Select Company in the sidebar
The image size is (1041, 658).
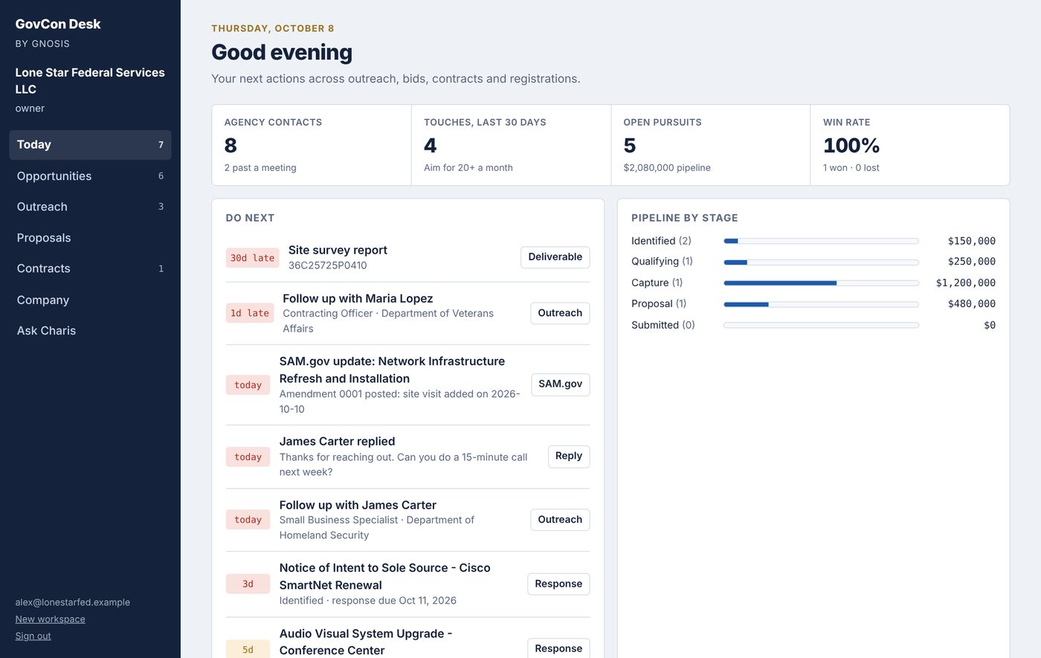90,300
